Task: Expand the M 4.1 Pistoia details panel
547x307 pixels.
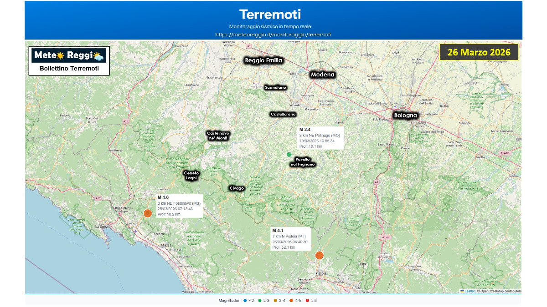Action: point(290,237)
